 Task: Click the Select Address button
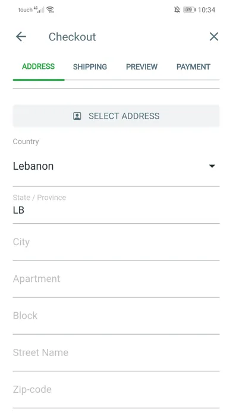coord(116,116)
